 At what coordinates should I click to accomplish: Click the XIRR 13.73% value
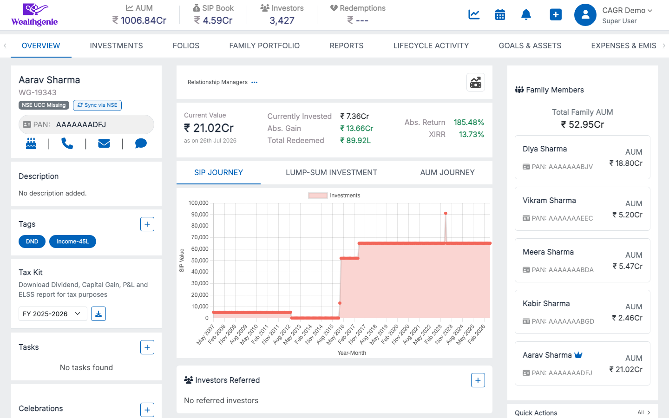coord(472,134)
